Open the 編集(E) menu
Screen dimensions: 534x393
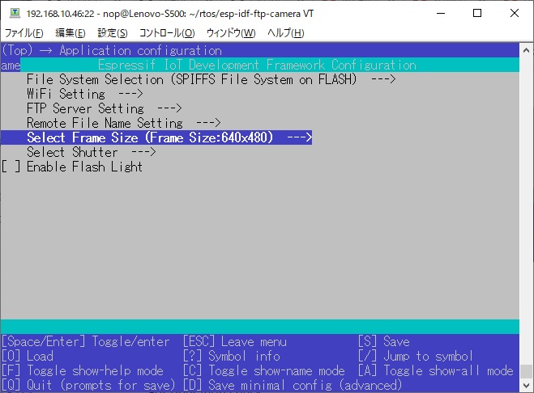click(70, 33)
